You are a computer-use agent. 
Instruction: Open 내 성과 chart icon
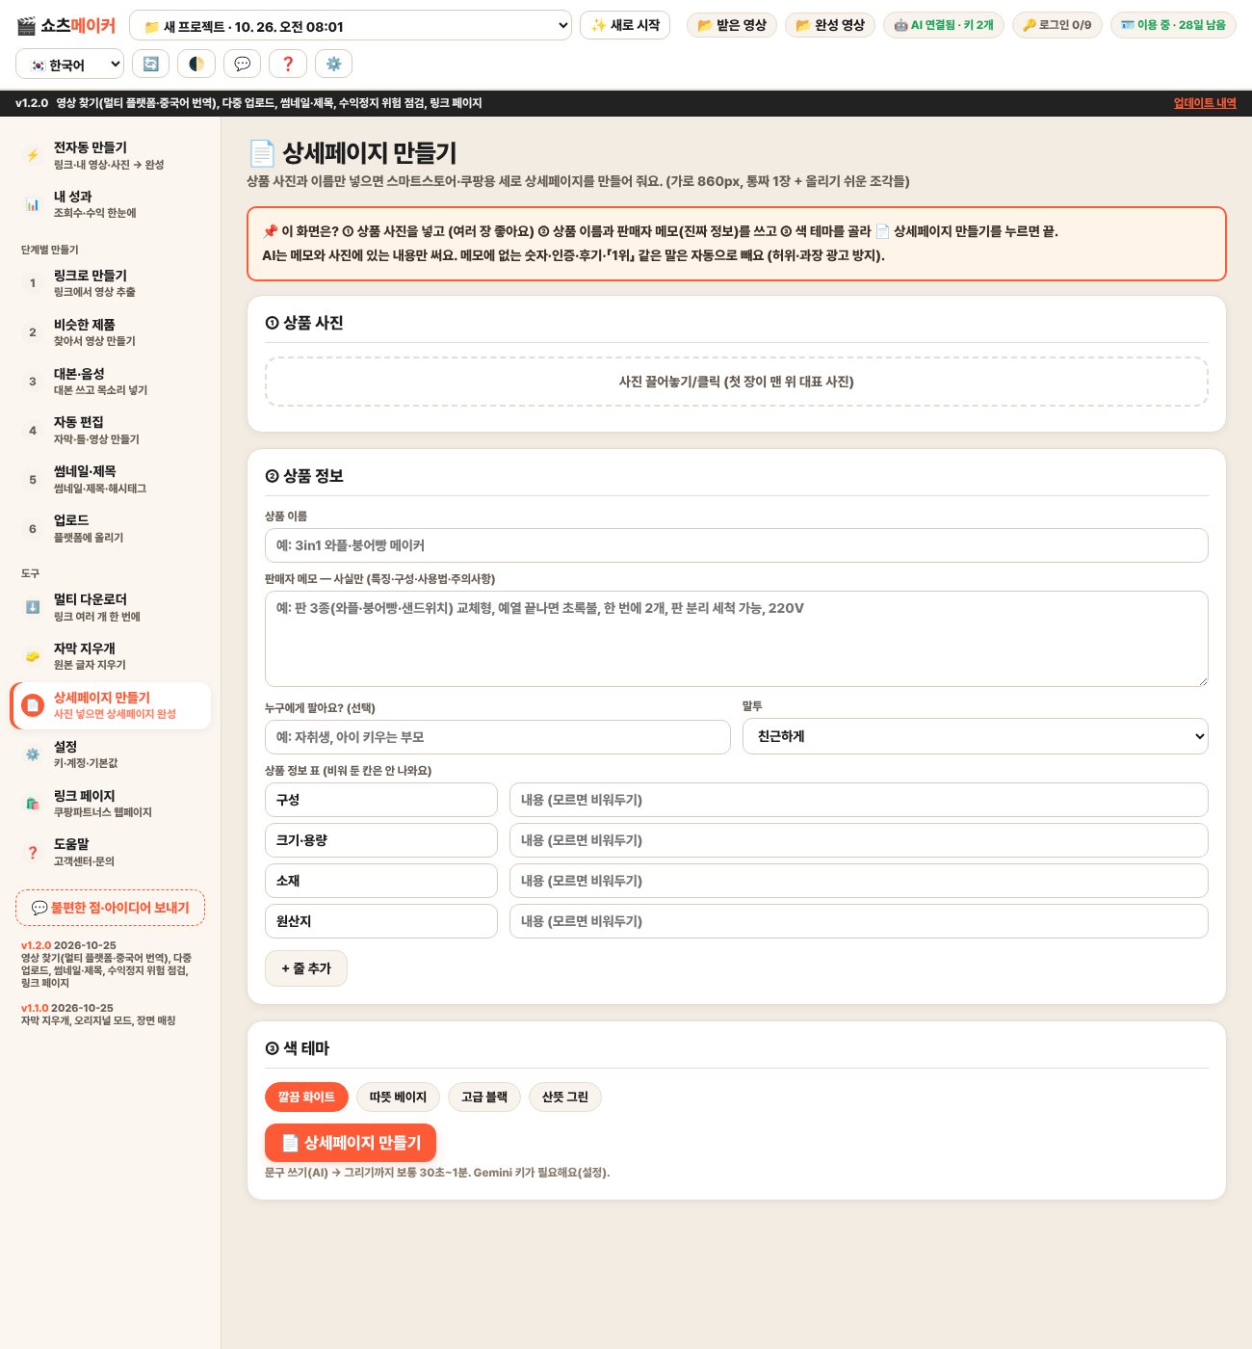(33, 204)
